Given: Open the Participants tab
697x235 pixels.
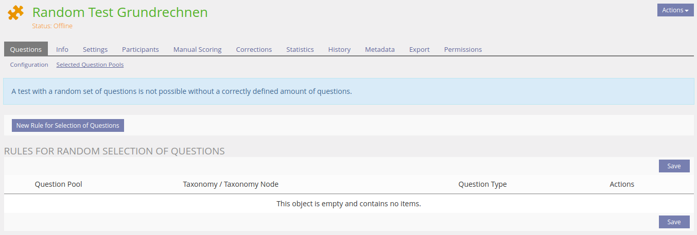Looking at the screenshot, I should click(140, 49).
